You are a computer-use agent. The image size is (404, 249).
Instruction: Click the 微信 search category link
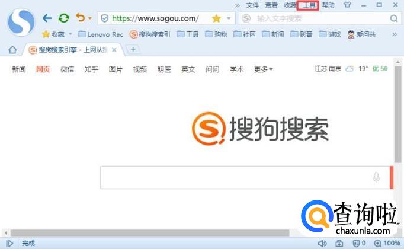pyautogui.click(x=67, y=69)
